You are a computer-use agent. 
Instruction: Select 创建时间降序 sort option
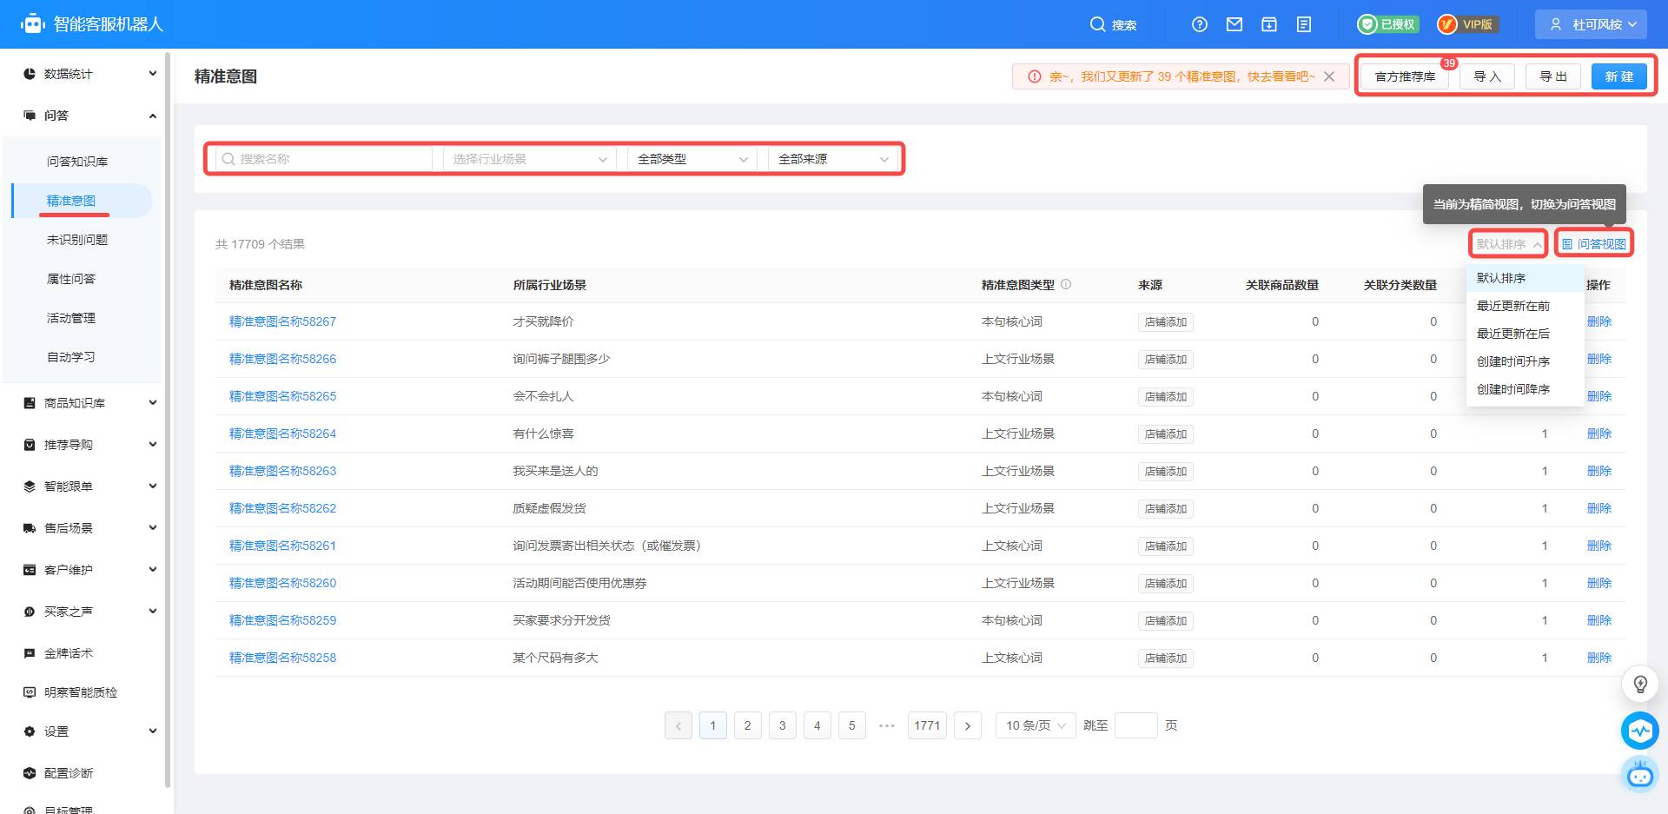tap(1525, 389)
